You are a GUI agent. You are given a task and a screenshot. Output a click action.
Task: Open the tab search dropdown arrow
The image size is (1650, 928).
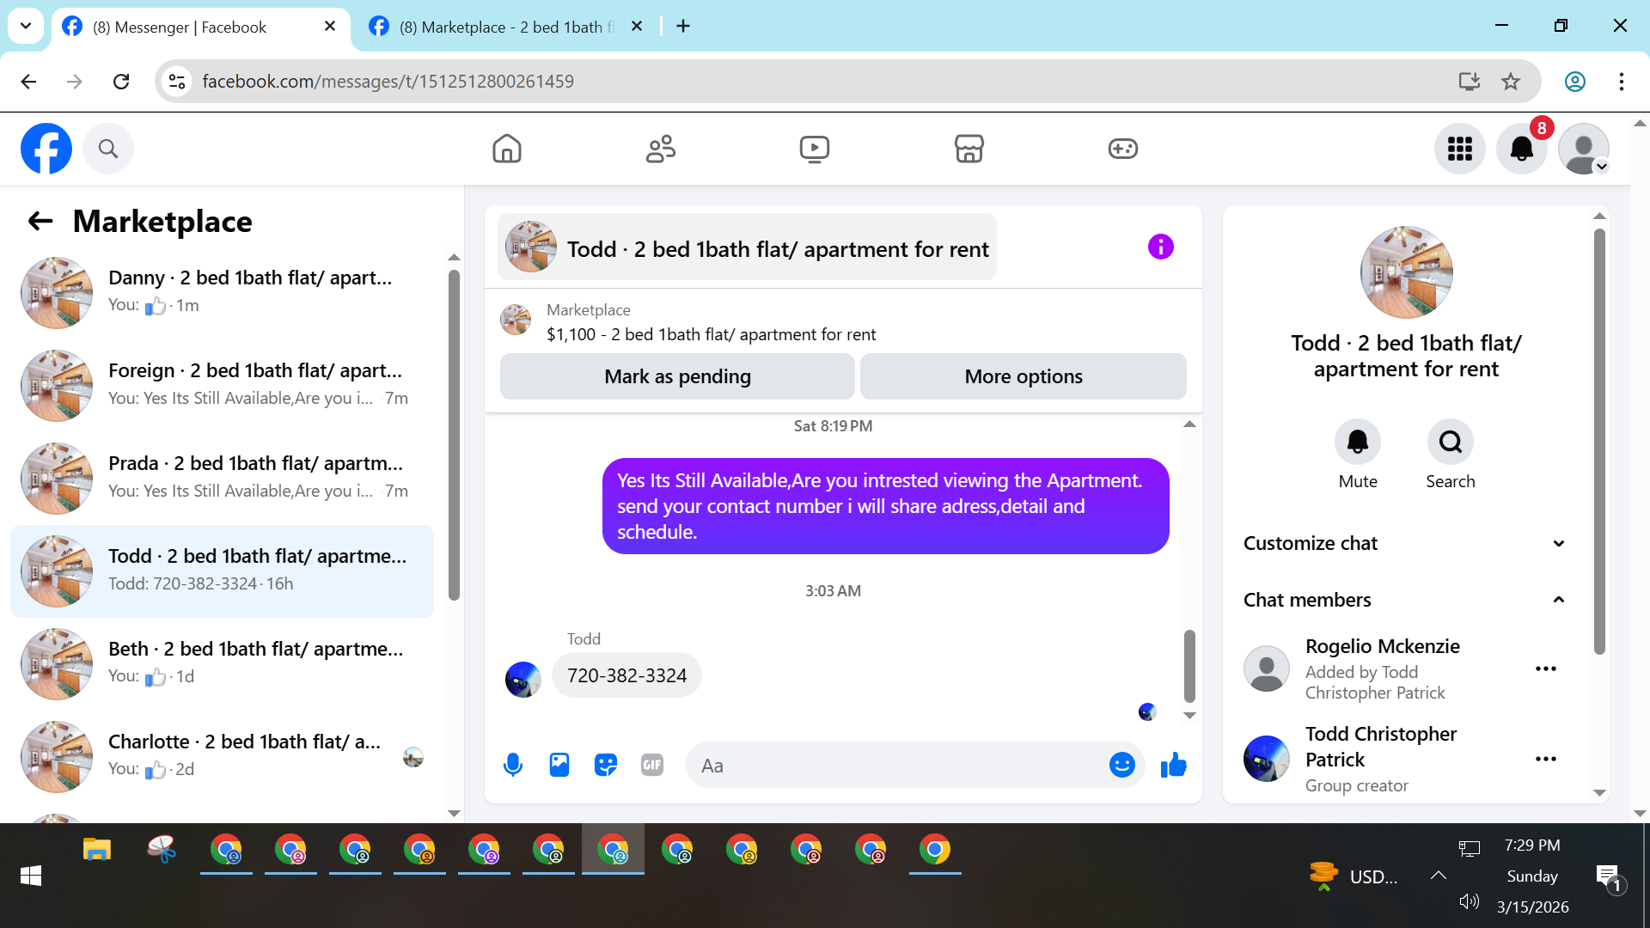tap(26, 26)
